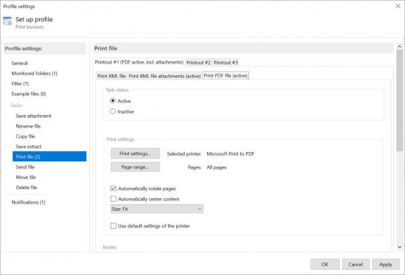Check Use default settings of the printer
Screen dimensions: 405x275
pos(113,225)
